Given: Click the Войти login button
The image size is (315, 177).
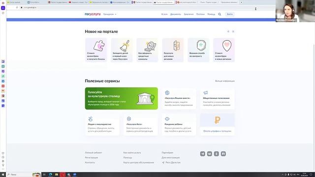Looking at the screenshot, I should click(x=230, y=14).
